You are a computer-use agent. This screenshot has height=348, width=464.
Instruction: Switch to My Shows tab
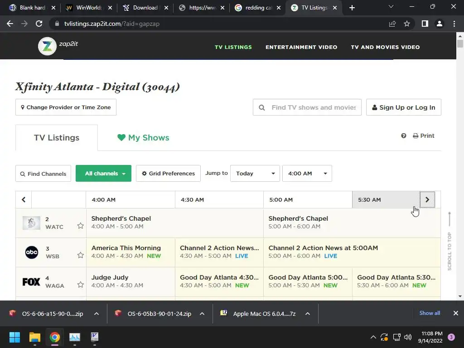point(143,138)
